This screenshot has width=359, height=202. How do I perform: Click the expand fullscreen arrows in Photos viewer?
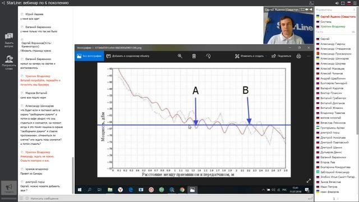click(x=309, y=181)
